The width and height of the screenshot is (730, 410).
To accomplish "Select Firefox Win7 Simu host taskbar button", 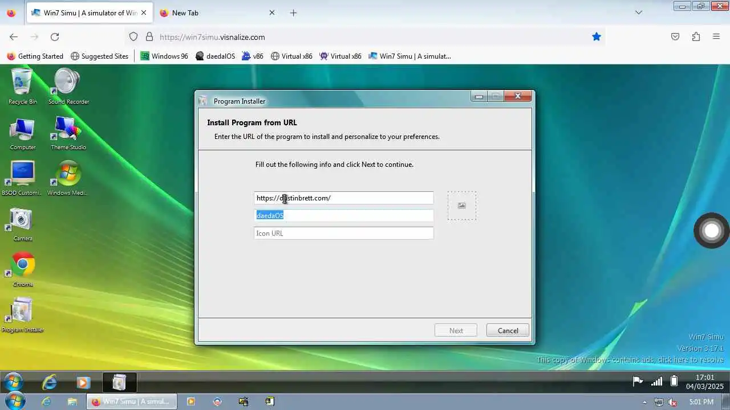I will pos(132,401).
